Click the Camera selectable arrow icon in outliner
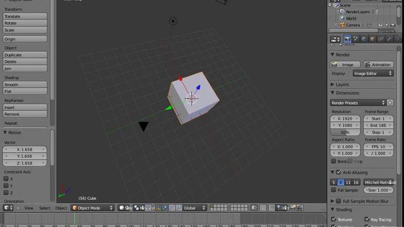This screenshot has height=227, width=404. (x=386, y=25)
